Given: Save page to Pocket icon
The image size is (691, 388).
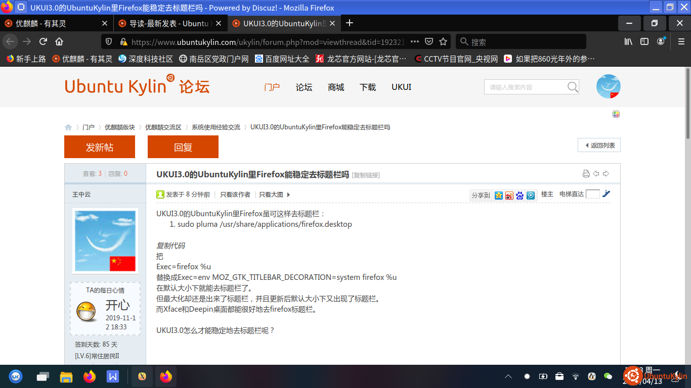Looking at the screenshot, I should click(429, 41).
